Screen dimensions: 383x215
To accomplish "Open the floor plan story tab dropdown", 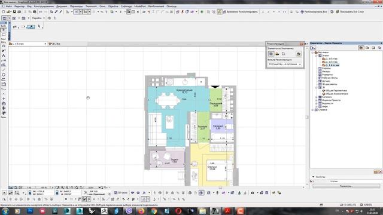I will [x=45, y=44].
